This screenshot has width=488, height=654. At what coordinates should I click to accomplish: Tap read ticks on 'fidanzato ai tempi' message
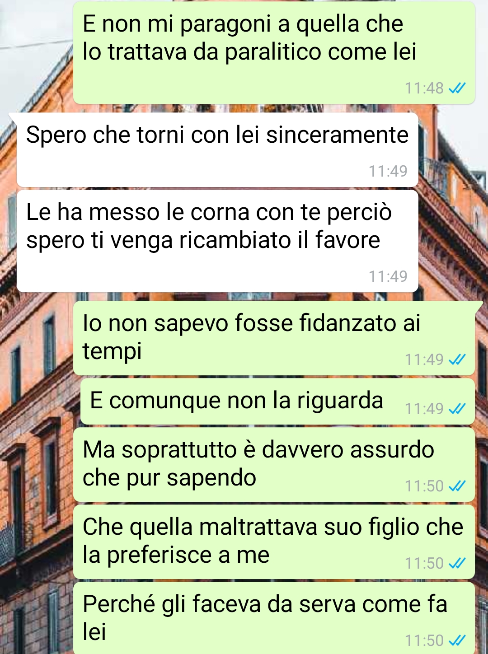pos(457,360)
